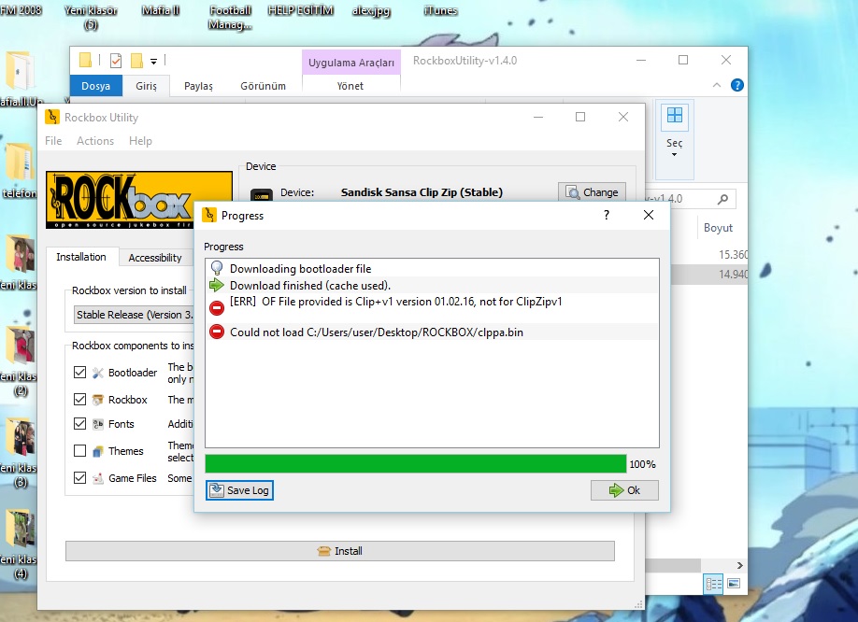Screen dimensions: 858x622
Task: Select the Yeni klasör (3) desktop folder
Action: click(x=20, y=453)
